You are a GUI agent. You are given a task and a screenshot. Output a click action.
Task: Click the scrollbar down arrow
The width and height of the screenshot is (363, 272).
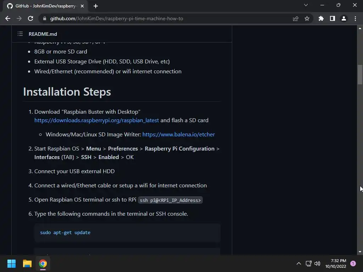[x=360, y=252]
